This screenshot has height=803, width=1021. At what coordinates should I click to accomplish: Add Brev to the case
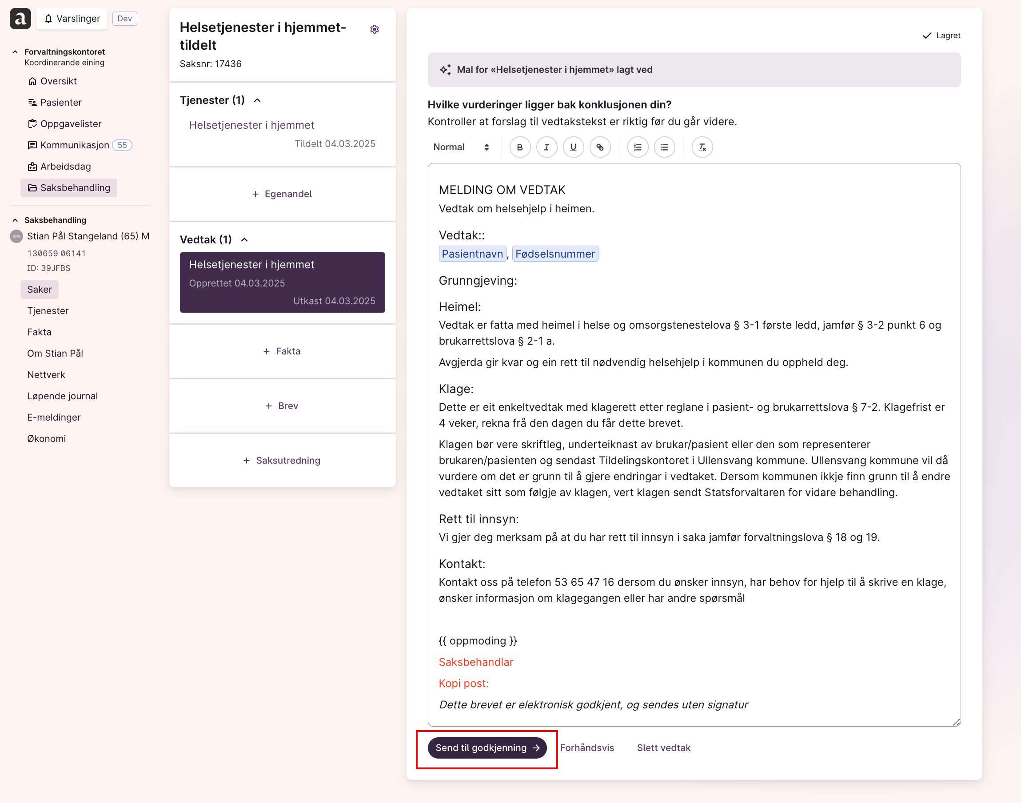pos(282,406)
